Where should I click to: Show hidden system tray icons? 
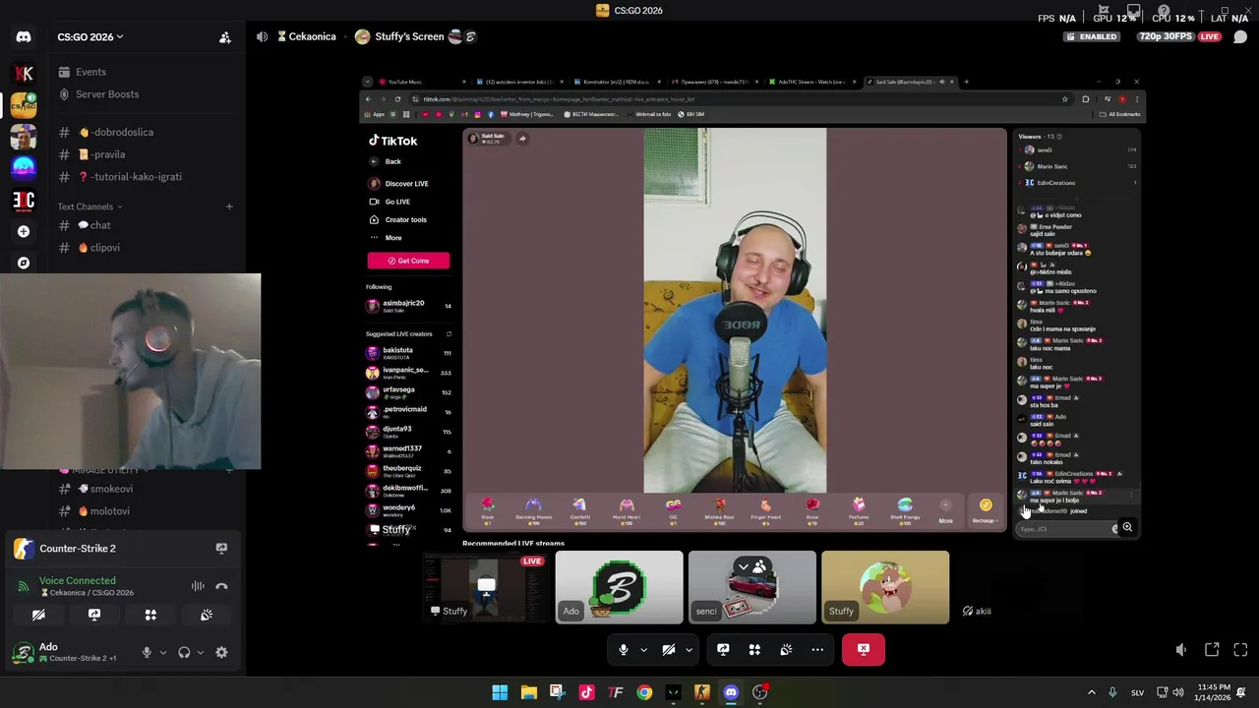(1094, 692)
